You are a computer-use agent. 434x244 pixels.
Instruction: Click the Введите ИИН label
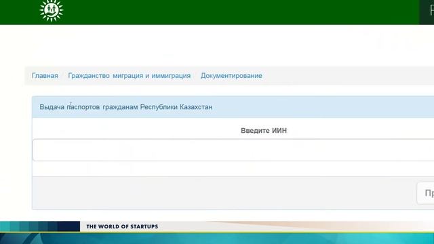(264, 131)
